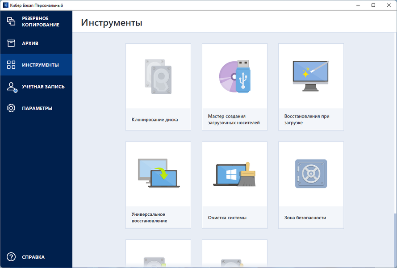The width and height of the screenshot is (397, 268).
Task: Click the Инструменты grid icon
Action: 11,65
